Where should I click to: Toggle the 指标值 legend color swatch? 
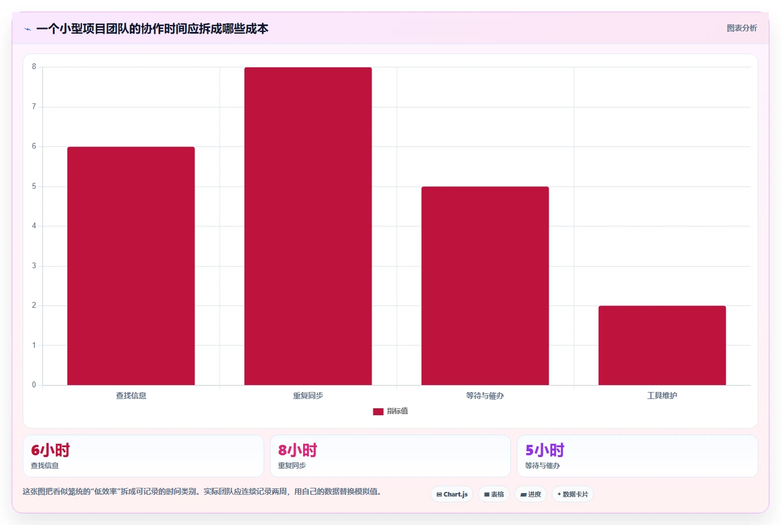point(378,411)
